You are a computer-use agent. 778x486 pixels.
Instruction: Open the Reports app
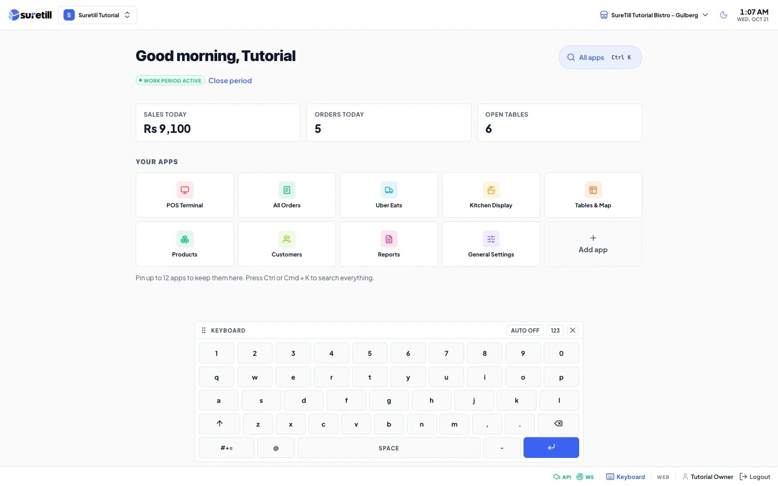coord(389,244)
